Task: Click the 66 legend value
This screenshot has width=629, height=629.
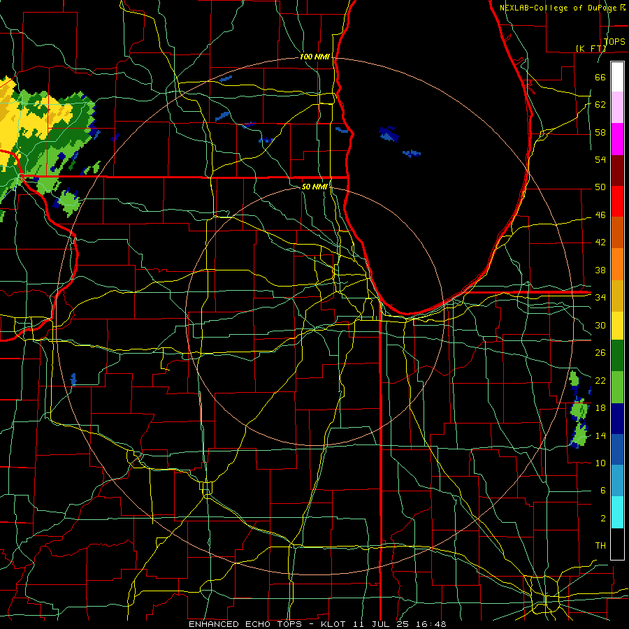Action: [600, 77]
